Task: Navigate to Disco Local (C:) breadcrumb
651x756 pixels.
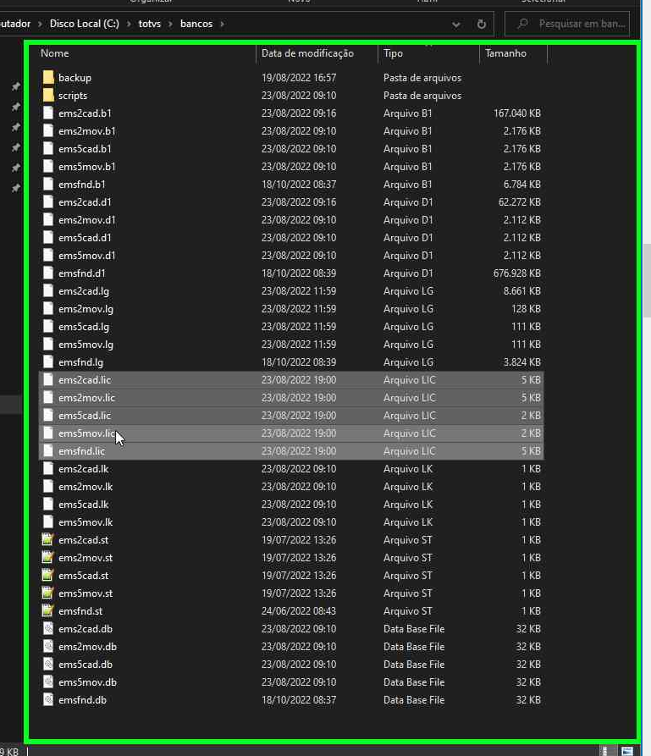Action: tap(85, 24)
